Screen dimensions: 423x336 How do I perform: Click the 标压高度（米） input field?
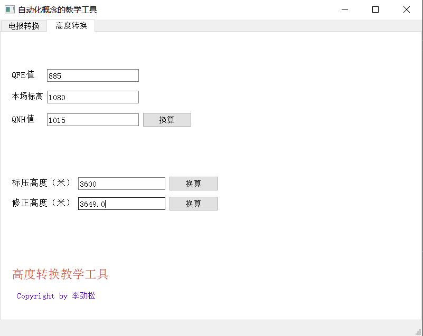point(121,183)
